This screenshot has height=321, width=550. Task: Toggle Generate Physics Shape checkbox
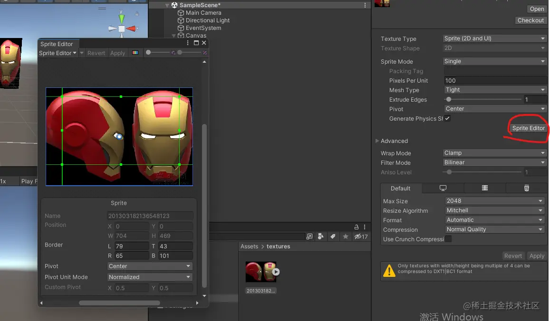(x=447, y=118)
